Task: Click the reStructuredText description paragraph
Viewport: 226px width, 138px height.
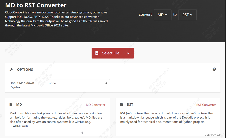Action: (x=167, y=117)
